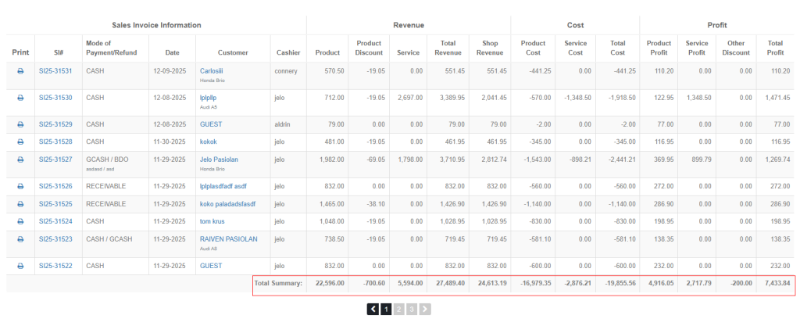Click the printer icon next to SI25-31524
Viewport: 800px width, 326px height.
pos(20,221)
